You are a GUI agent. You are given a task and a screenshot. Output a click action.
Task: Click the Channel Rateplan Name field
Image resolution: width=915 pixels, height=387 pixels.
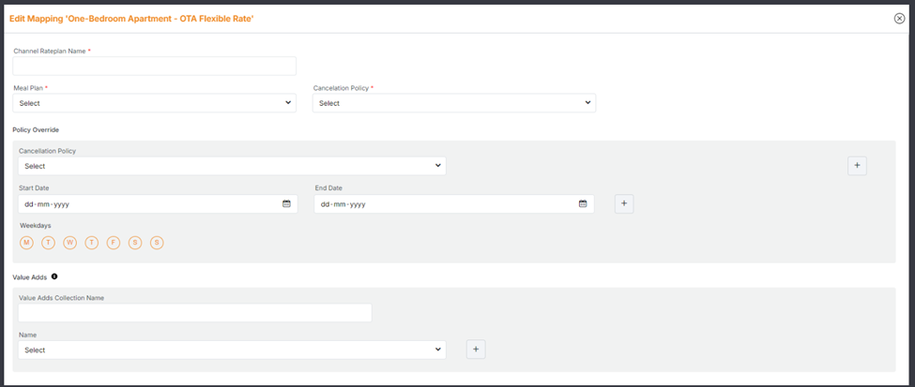[x=154, y=67]
